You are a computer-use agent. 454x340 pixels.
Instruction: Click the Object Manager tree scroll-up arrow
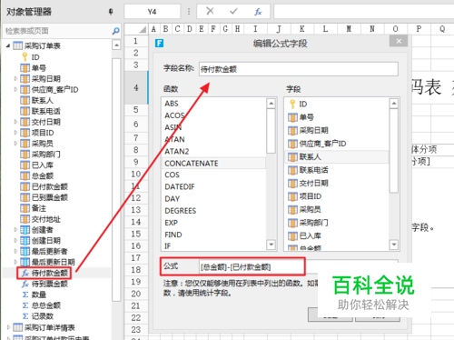[116, 45]
